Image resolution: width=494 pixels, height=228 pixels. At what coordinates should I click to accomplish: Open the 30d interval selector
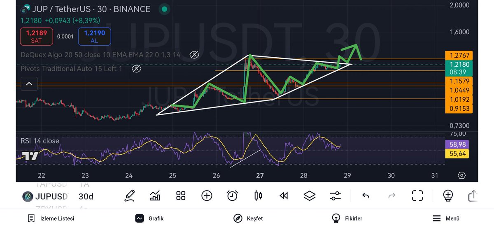86,196
